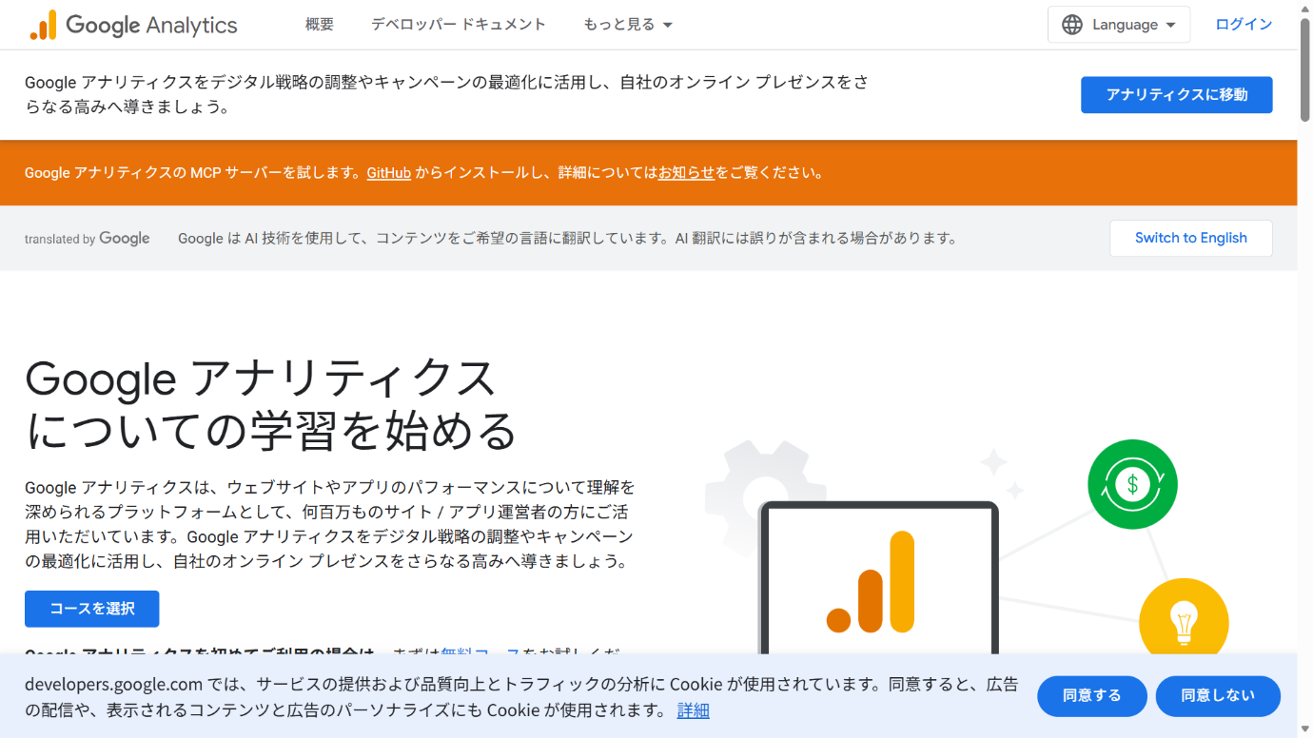Screen dimensions: 1313x738
Task: Open the Language dropdown
Action: (1119, 25)
